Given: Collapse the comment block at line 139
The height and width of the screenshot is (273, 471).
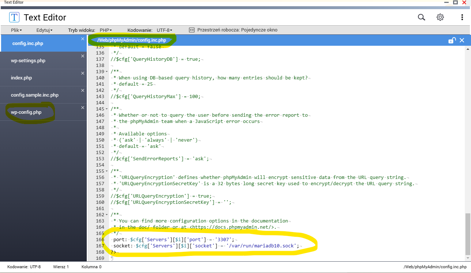Looking at the screenshot, I should (x=107, y=71).
